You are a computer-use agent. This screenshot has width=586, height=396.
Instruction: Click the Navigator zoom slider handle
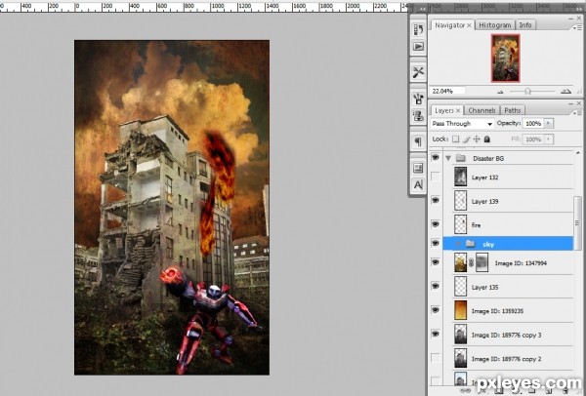(527, 91)
